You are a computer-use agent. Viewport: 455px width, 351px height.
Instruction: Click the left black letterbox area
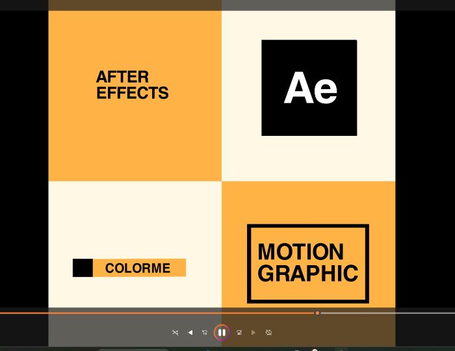24,159
